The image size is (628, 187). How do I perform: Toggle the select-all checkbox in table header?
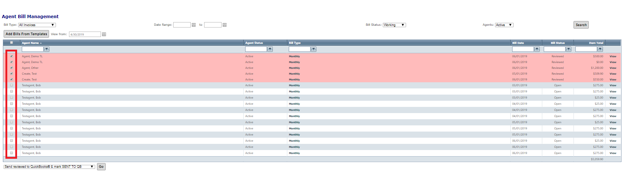point(12,43)
